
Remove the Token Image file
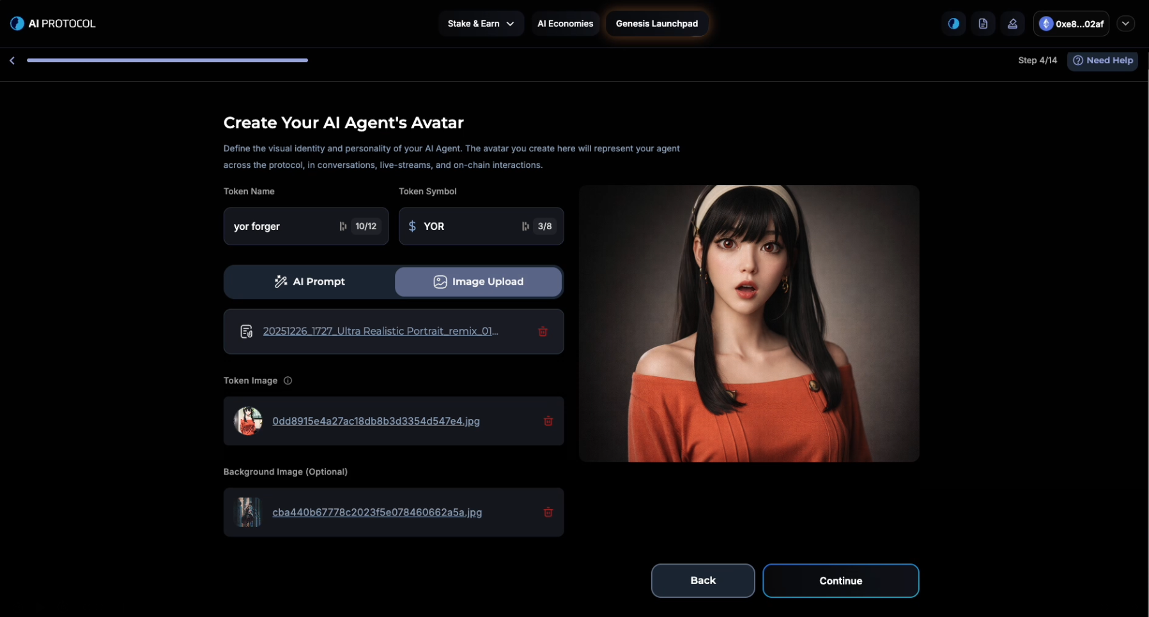pyautogui.click(x=548, y=421)
